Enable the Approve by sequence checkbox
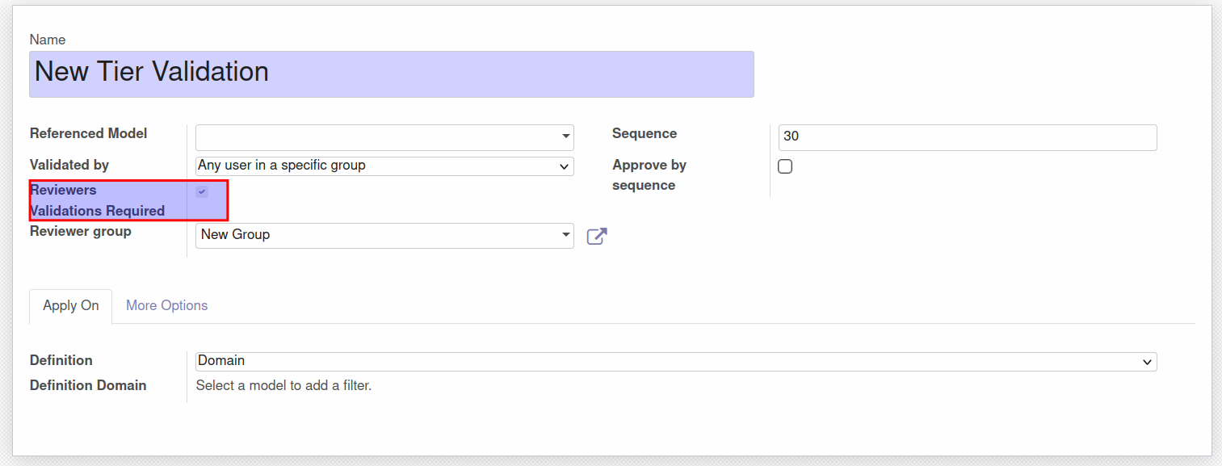 (785, 166)
